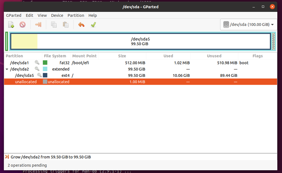This screenshot has height=173, width=282.
Task: Click the gray unallocated color swatch
Action: [x=45, y=82]
